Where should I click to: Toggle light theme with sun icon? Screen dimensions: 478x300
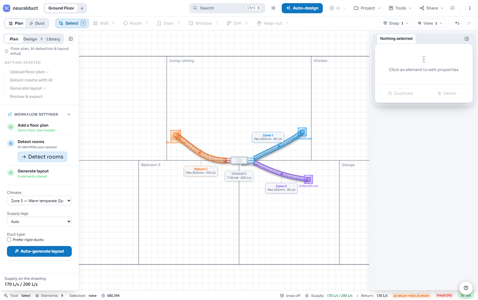coord(273,8)
